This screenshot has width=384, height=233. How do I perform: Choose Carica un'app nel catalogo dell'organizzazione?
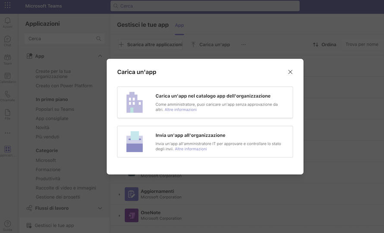[205, 102]
